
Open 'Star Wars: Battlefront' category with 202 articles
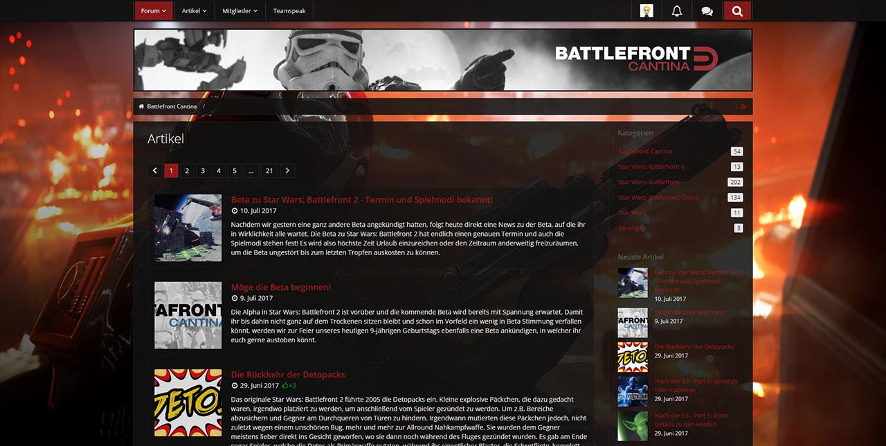click(x=649, y=182)
